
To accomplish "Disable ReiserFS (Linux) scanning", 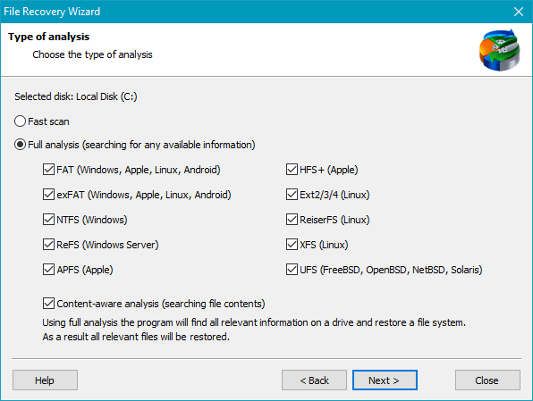I will click(x=292, y=220).
